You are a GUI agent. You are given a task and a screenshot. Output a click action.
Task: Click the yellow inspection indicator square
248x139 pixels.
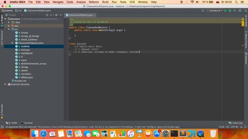pyautogui.click(x=243, y=19)
